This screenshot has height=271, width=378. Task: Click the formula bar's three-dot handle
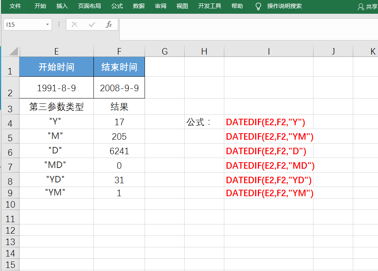click(x=59, y=24)
